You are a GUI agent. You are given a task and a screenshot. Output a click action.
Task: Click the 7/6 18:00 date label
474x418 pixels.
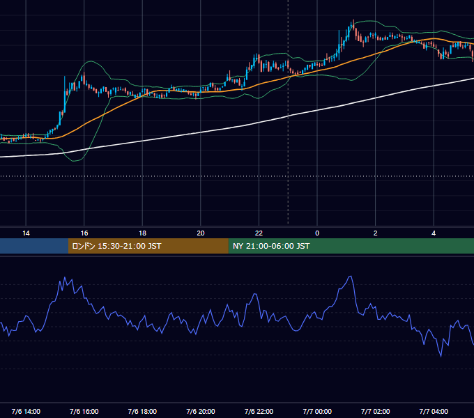coord(142,411)
